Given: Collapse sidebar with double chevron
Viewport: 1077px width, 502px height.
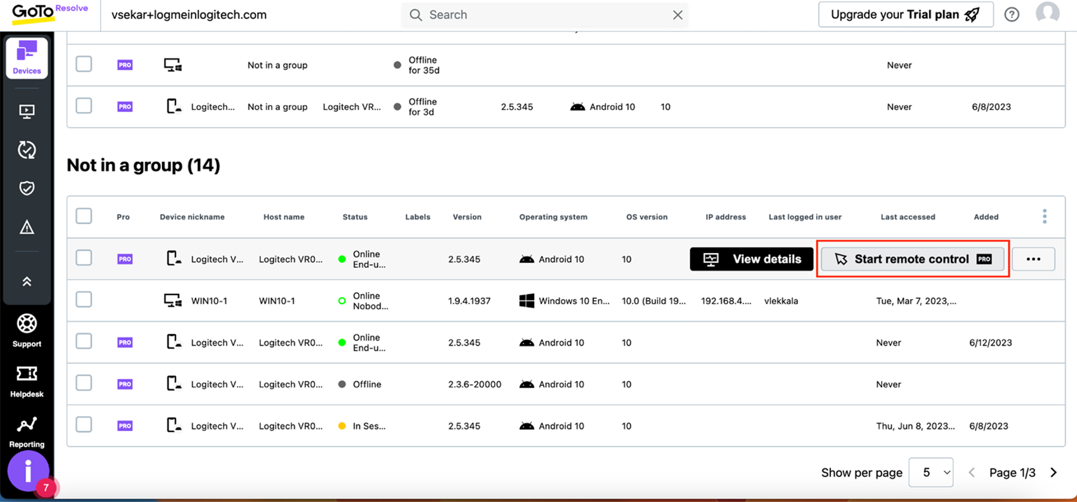Looking at the screenshot, I should coord(27,281).
